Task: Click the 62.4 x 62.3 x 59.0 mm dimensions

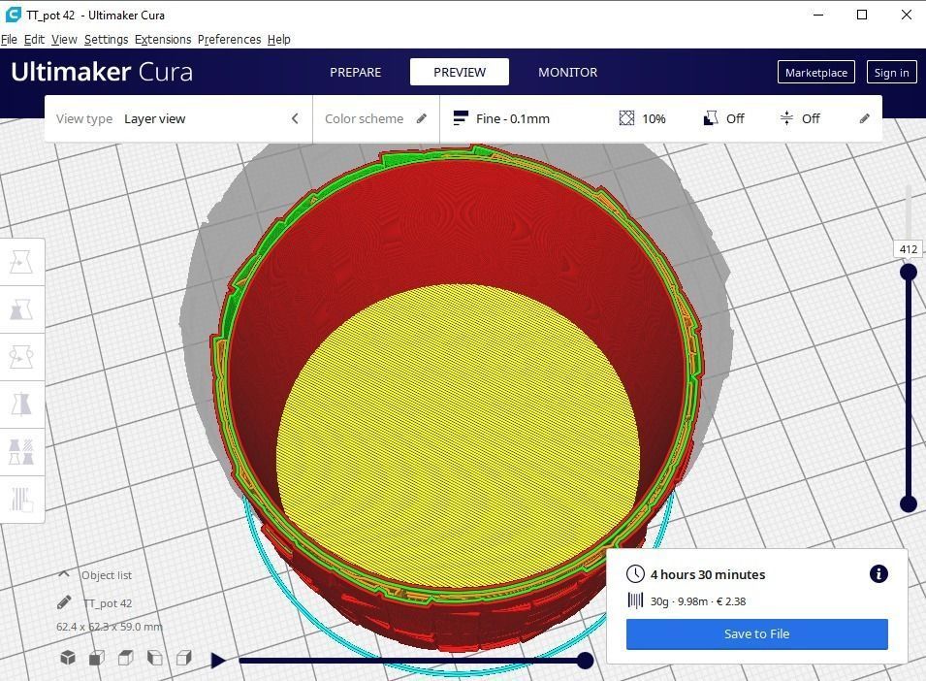Action: (110, 627)
